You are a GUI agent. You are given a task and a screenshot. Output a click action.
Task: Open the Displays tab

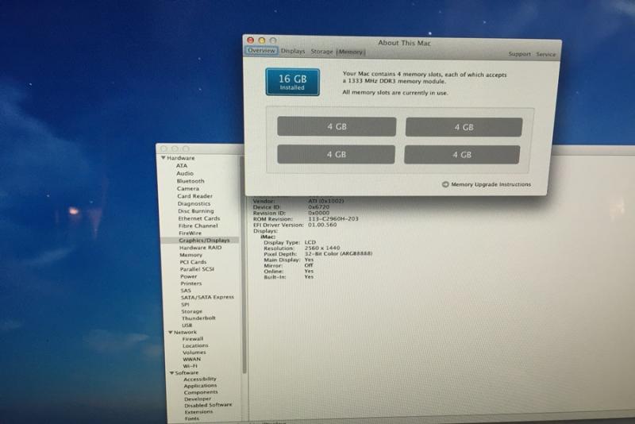(293, 52)
